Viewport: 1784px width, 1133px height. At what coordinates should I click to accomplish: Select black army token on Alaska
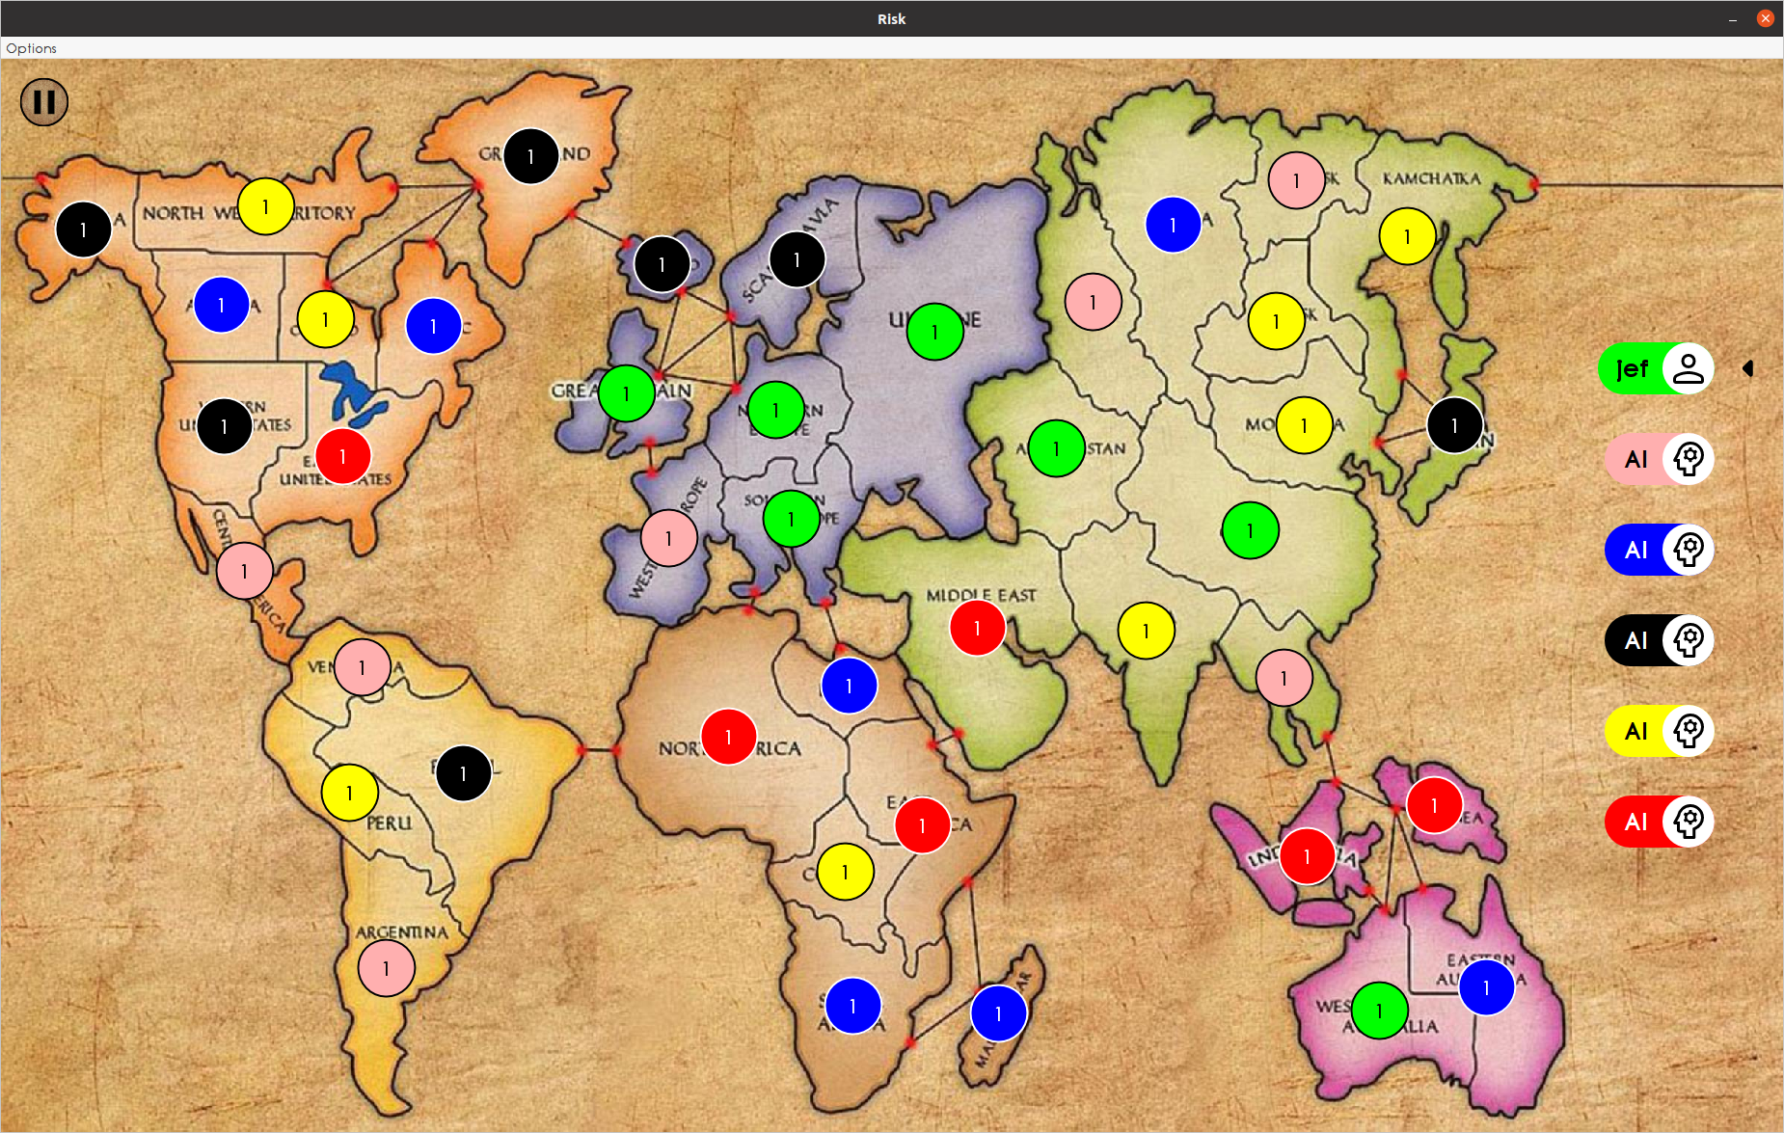pos(83,229)
